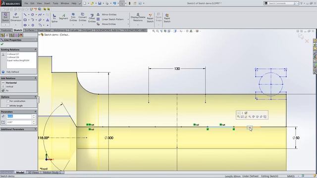Increase line length with stepper up arrow

point(34,115)
